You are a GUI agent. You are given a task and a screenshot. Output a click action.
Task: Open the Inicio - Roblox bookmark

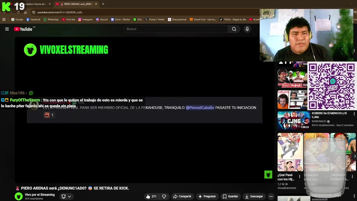tap(120, 20)
